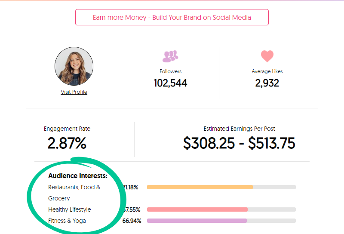Click the Audience Interests heading
Viewport: 344px width, 234px height.
[x=78, y=175]
